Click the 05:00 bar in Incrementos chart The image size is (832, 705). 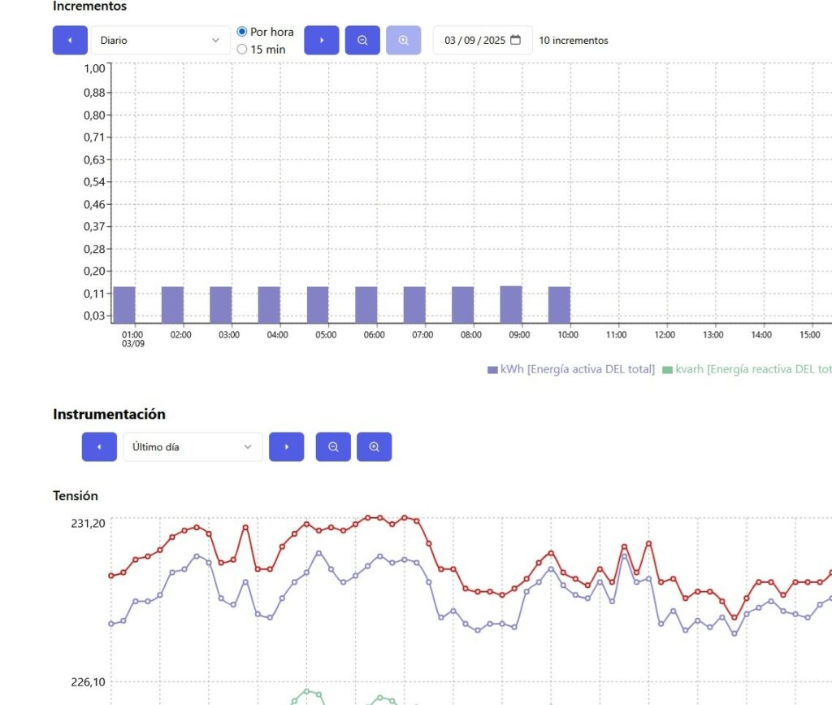318,305
